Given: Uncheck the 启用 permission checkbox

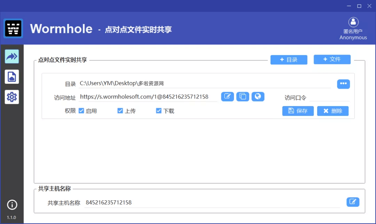Looking at the screenshot, I should coord(81,111).
